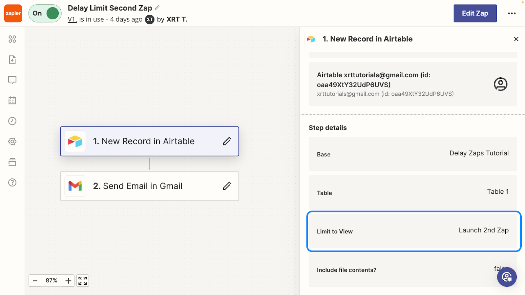Image resolution: width=525 pixels, height=295 pixels.
Task: Rename the Zap using the pencil icon by the title
Action: (x=157, y=8)
